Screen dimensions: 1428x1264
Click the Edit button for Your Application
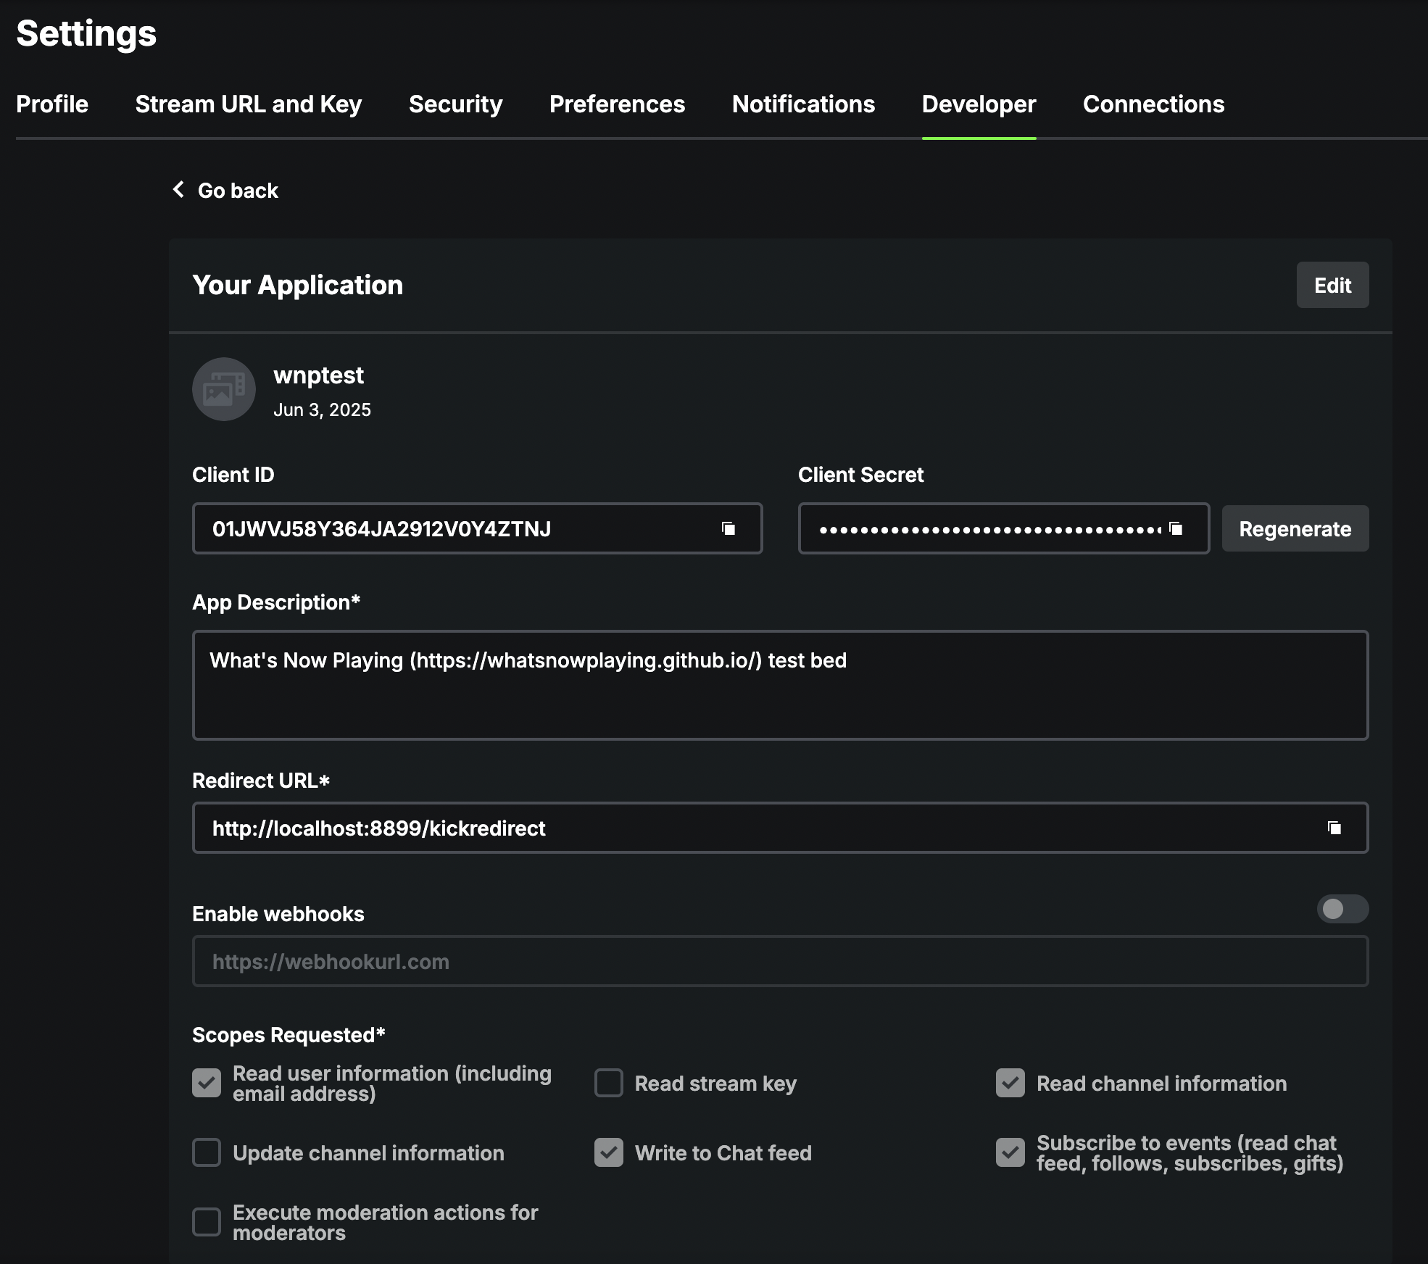tap(1332, 285)
